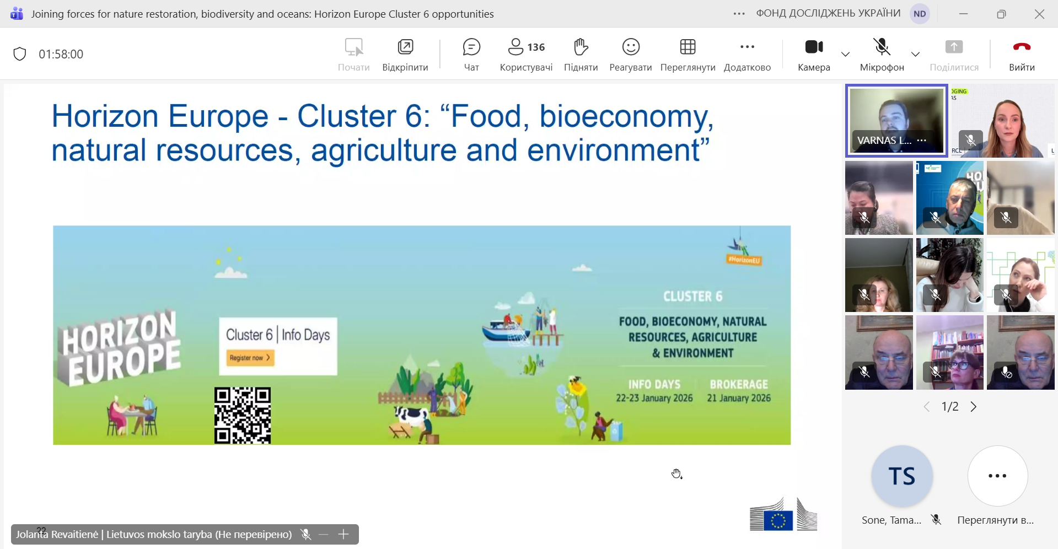Zoom out shared content with minus

point(324,534)
